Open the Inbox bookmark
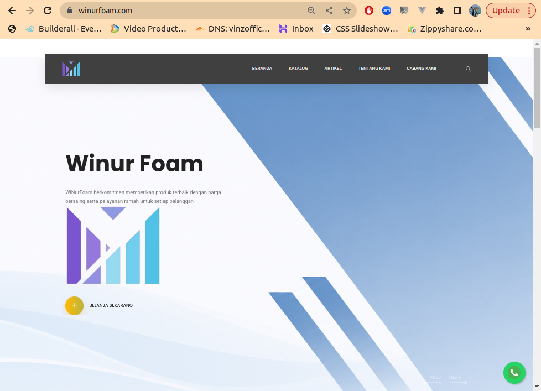The image size is (541, 391). coord(296,29)
